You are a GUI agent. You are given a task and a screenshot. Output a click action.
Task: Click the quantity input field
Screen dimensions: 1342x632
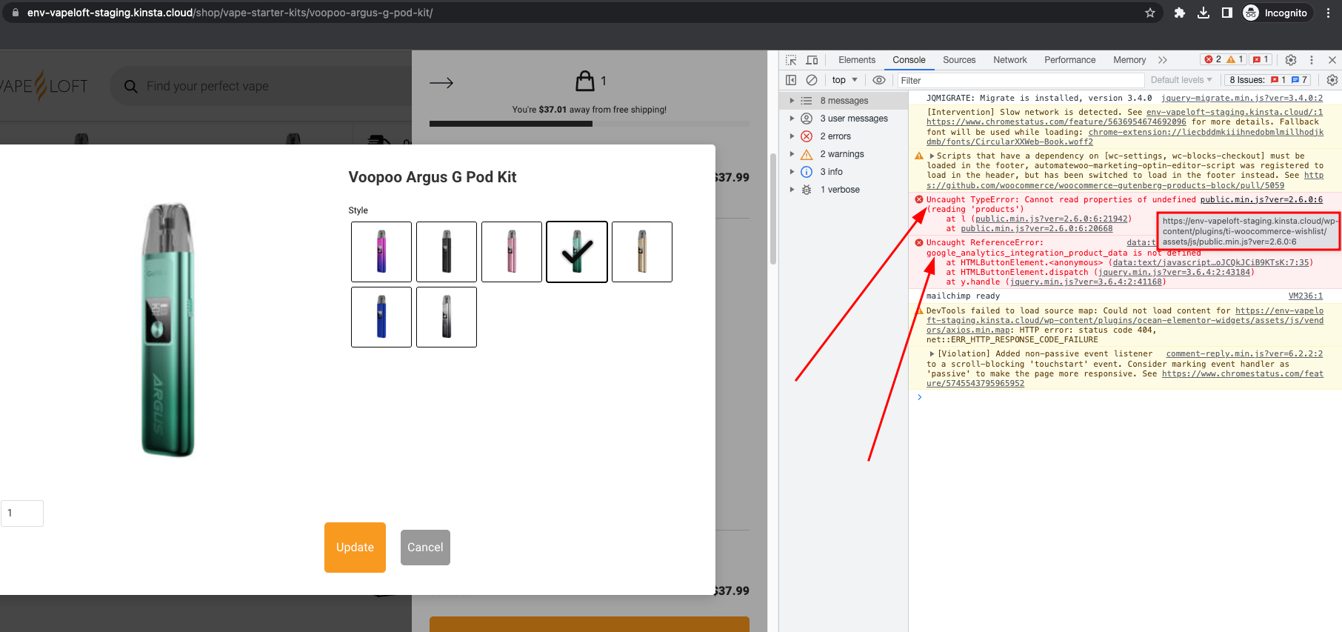[22, 513]
